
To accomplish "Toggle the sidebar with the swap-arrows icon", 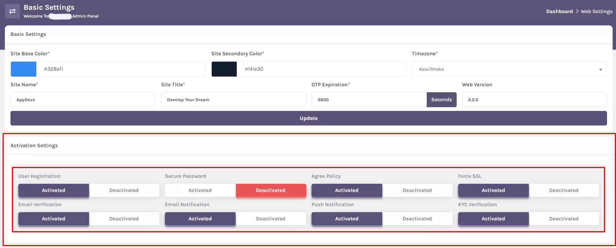I will [12, 11].
